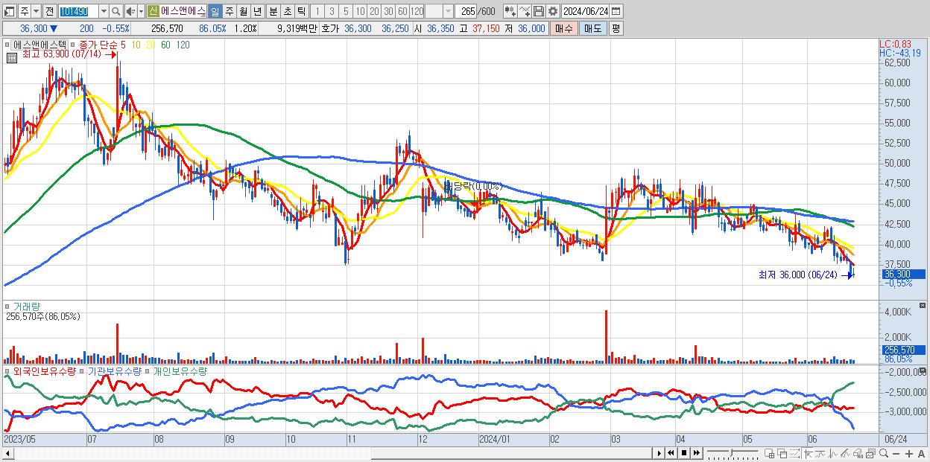The height and width of the screenshot is (462, 930).
Task: Click the 평 button
Action: [x=616, y=28]
